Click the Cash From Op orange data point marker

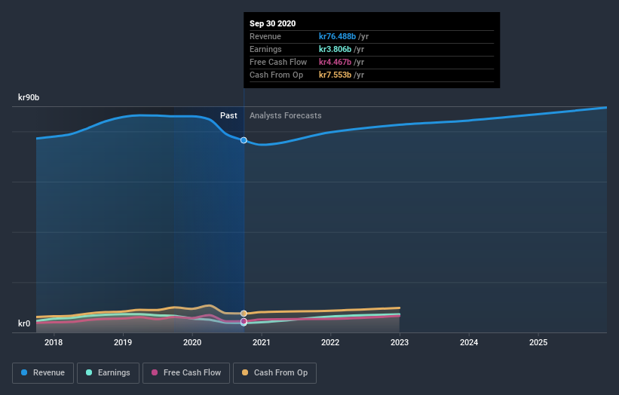(244, 314)
